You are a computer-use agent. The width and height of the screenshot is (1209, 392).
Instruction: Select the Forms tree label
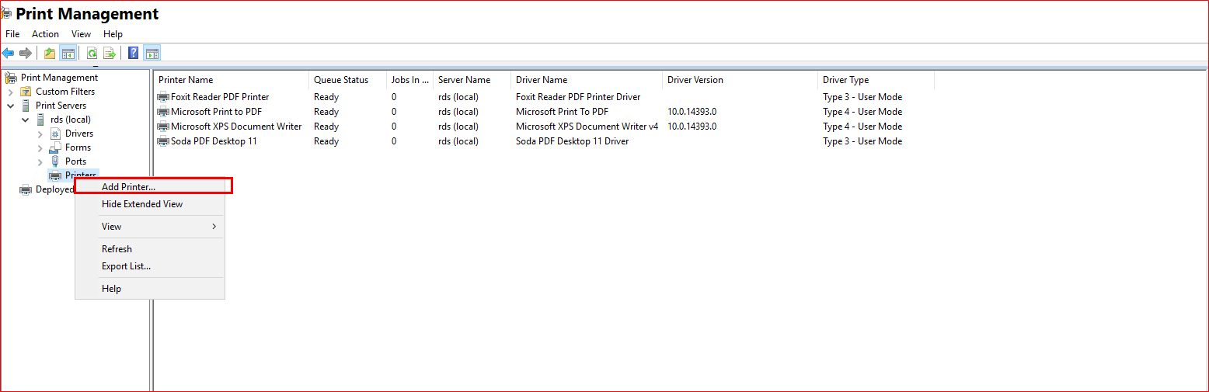[x=78, y=147]
